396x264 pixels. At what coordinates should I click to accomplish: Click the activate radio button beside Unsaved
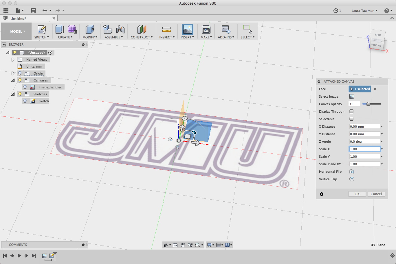tap(50, 53)
